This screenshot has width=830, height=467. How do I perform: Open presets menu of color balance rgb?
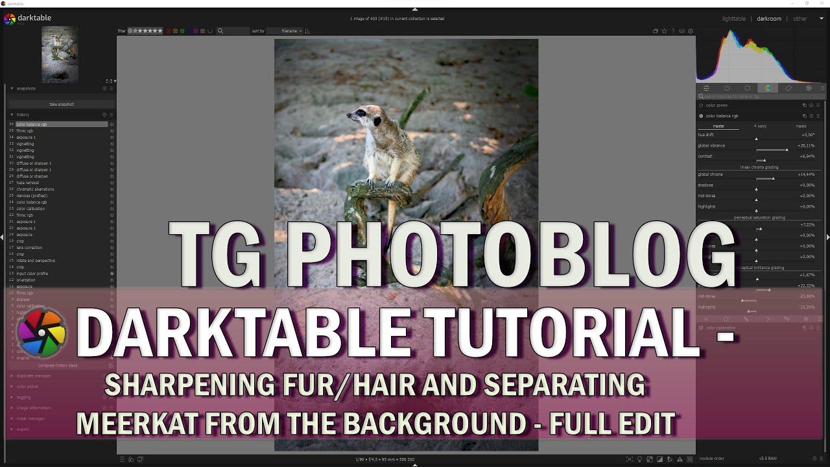point(818,116)
